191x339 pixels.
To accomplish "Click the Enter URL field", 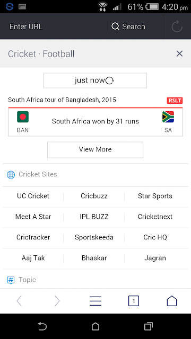I will (x=54, y=26).
